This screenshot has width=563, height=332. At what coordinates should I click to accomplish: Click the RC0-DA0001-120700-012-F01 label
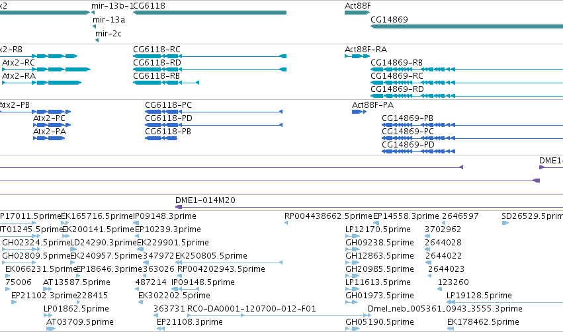point(251,310)
